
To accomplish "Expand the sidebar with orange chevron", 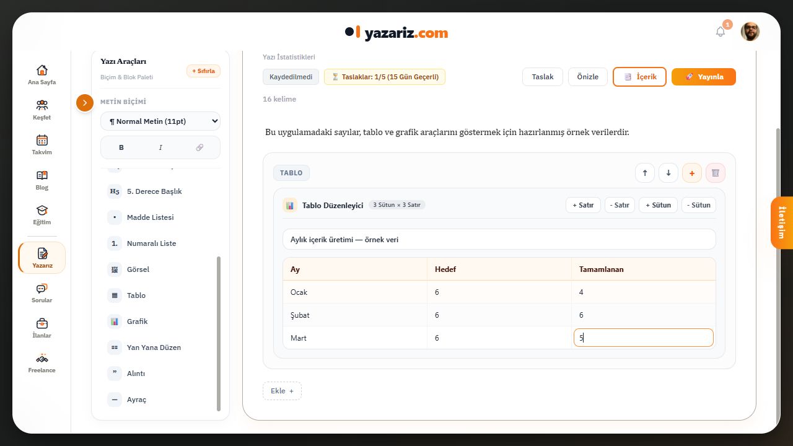I will (x=85, y=103).
